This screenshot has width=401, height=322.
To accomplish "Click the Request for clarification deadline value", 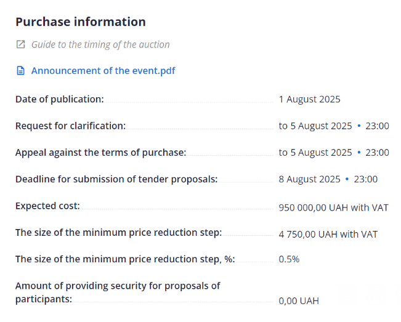I will [x=333, y=126].
